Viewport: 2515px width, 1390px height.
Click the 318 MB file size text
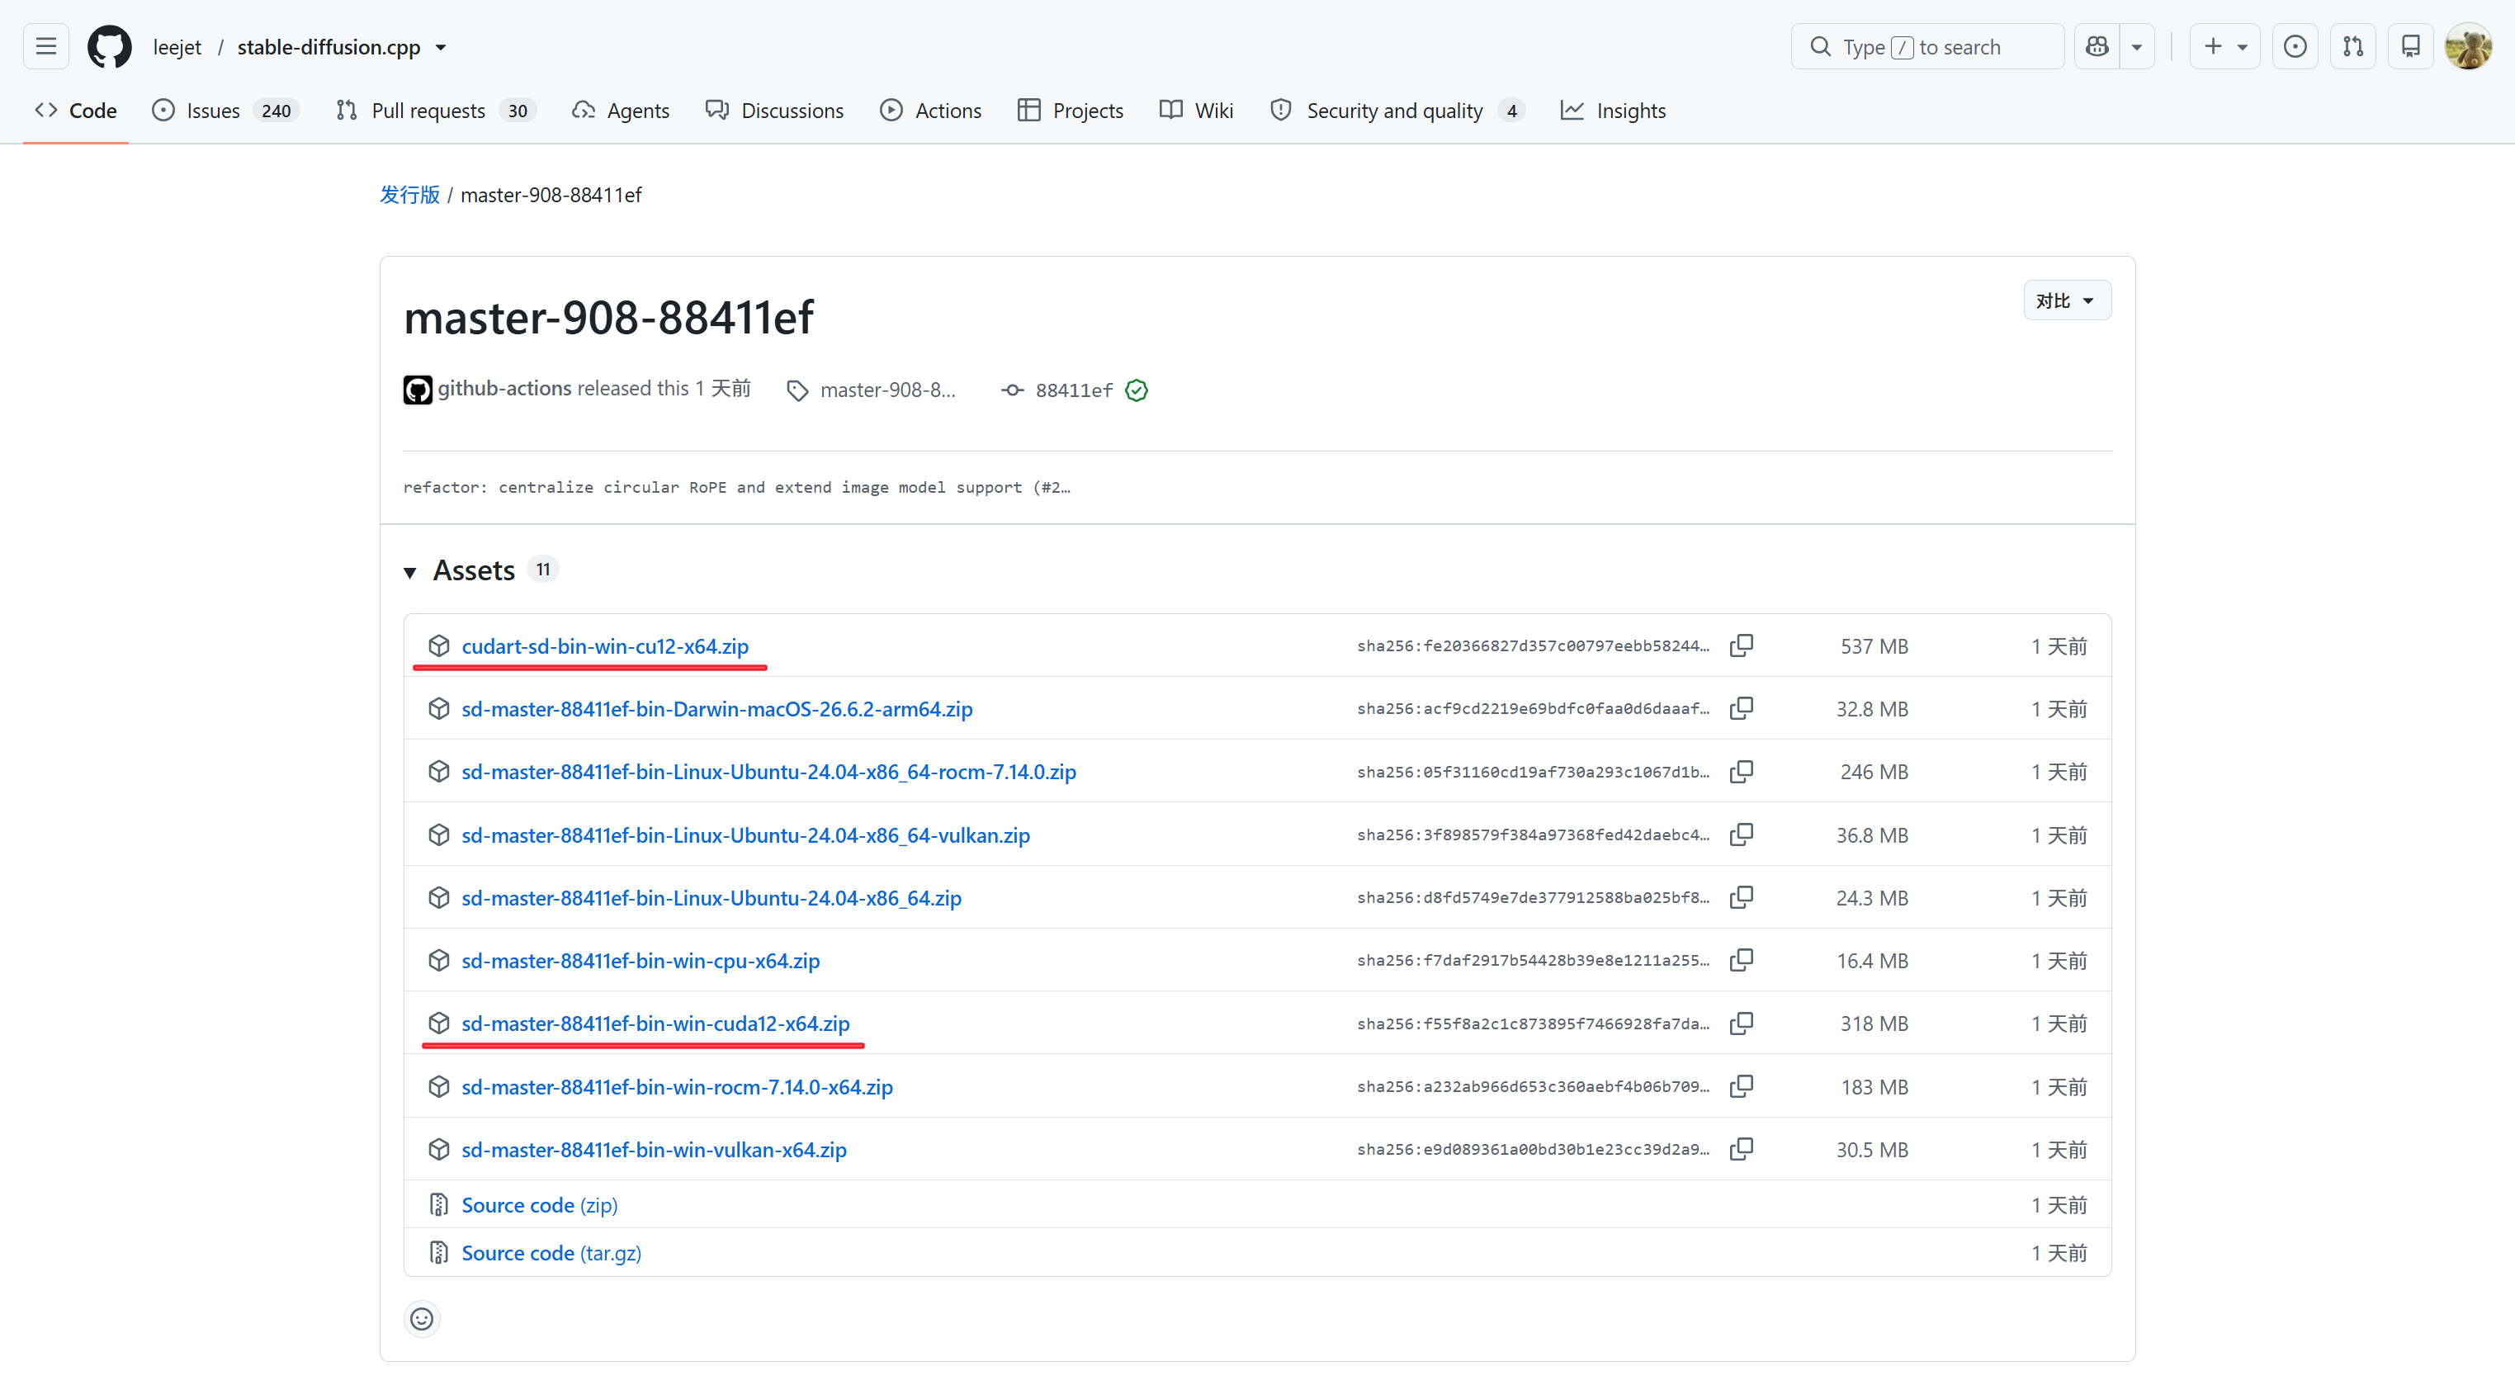[1874, 1023]
